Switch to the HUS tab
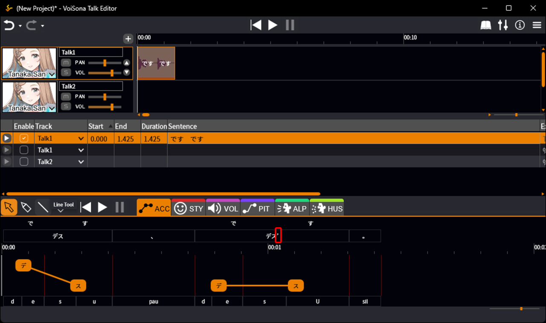The width and height of the screenshot is (546, 323). pyautogui.click(x=327, y=208)
